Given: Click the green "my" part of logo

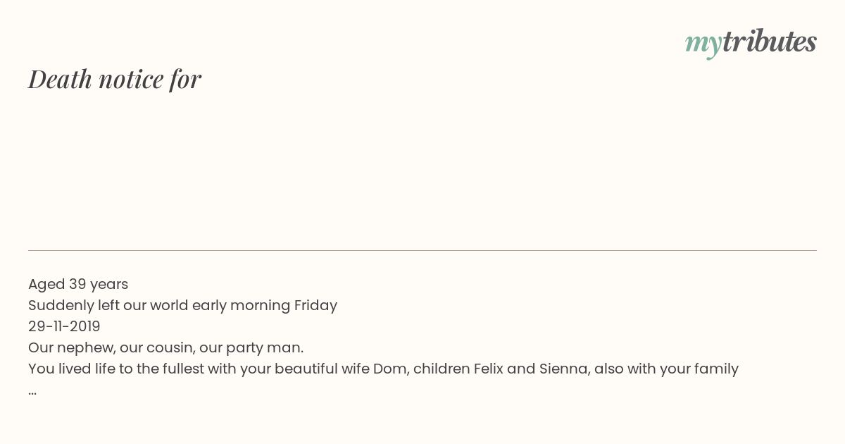Looking at the screenshot, I should tap(703, 45).
